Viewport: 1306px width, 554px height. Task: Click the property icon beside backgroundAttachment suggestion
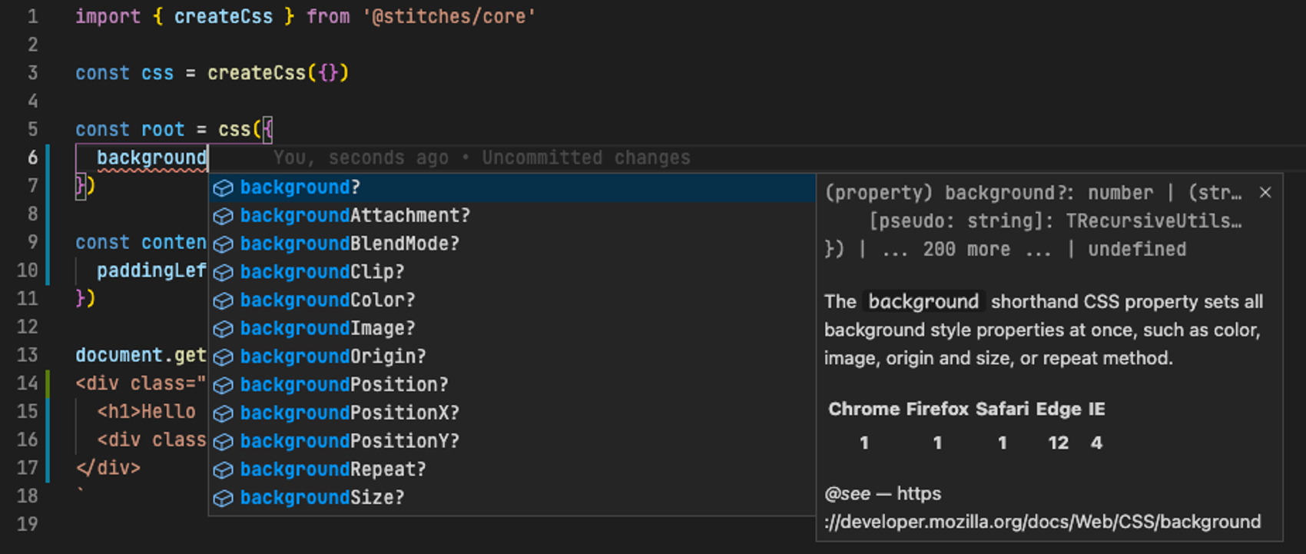pos(223,216)
